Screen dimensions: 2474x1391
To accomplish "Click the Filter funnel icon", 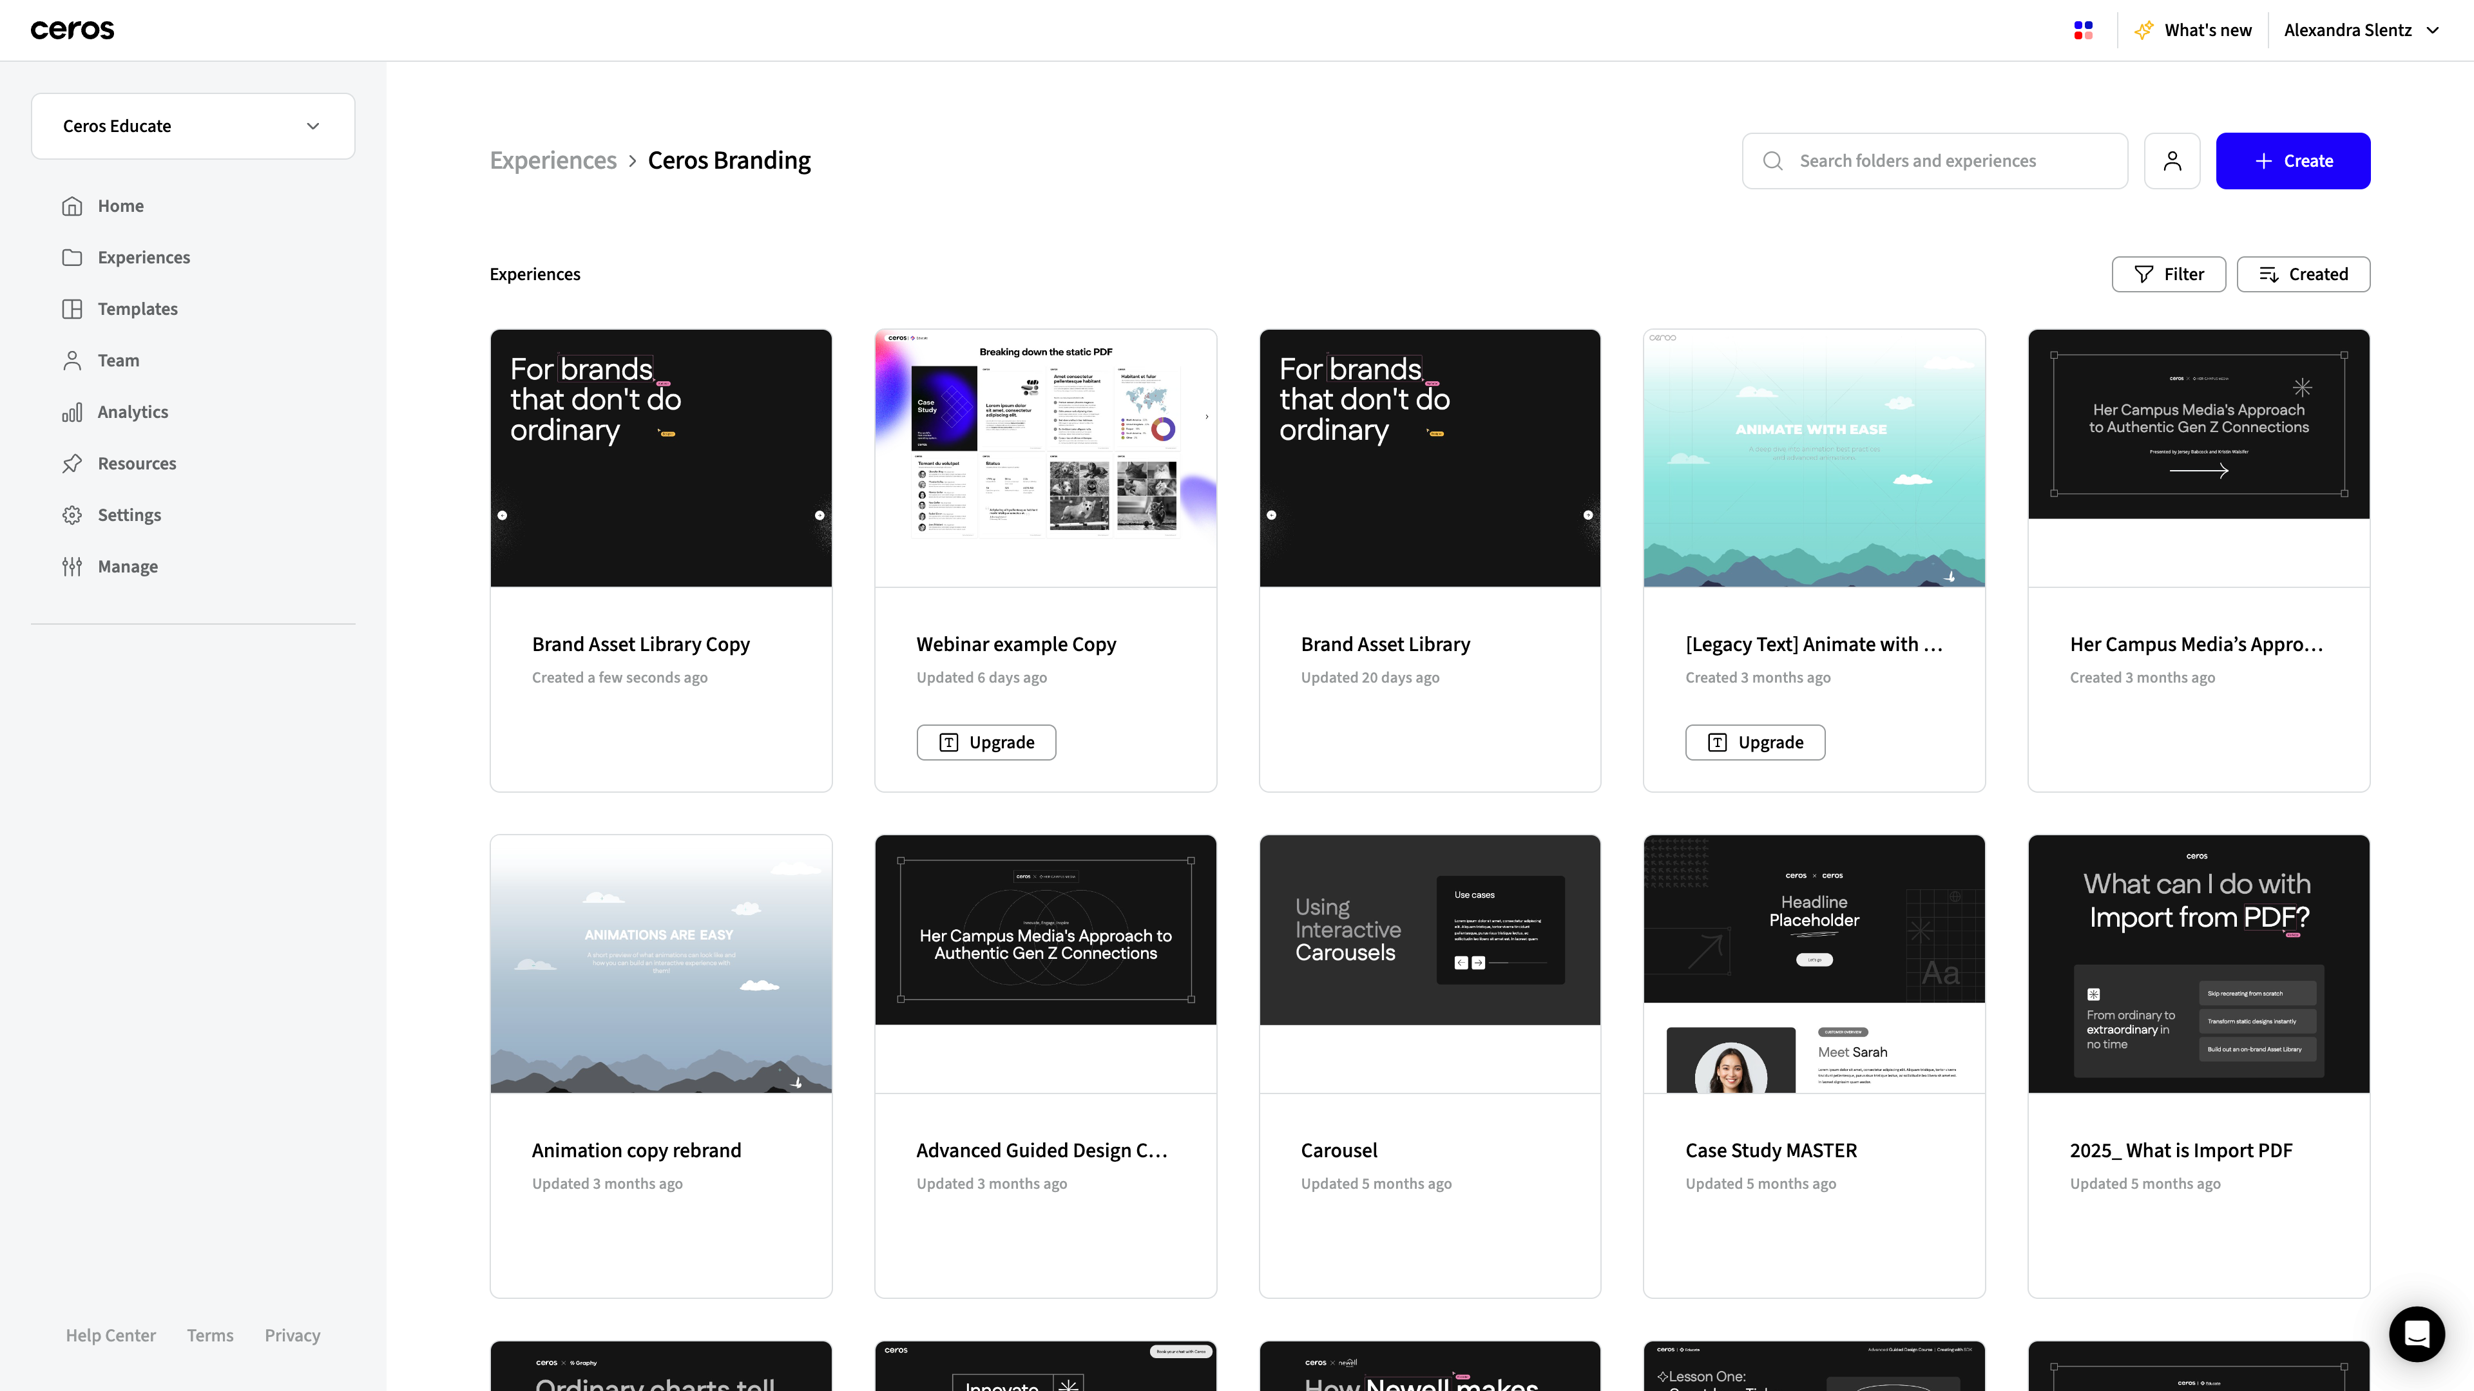I will 2143,274.
